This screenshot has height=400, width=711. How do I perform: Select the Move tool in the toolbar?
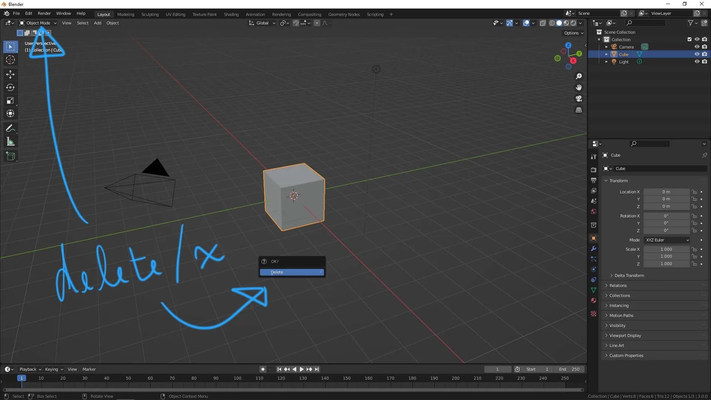pyautogui.click(x=10, y=74)
